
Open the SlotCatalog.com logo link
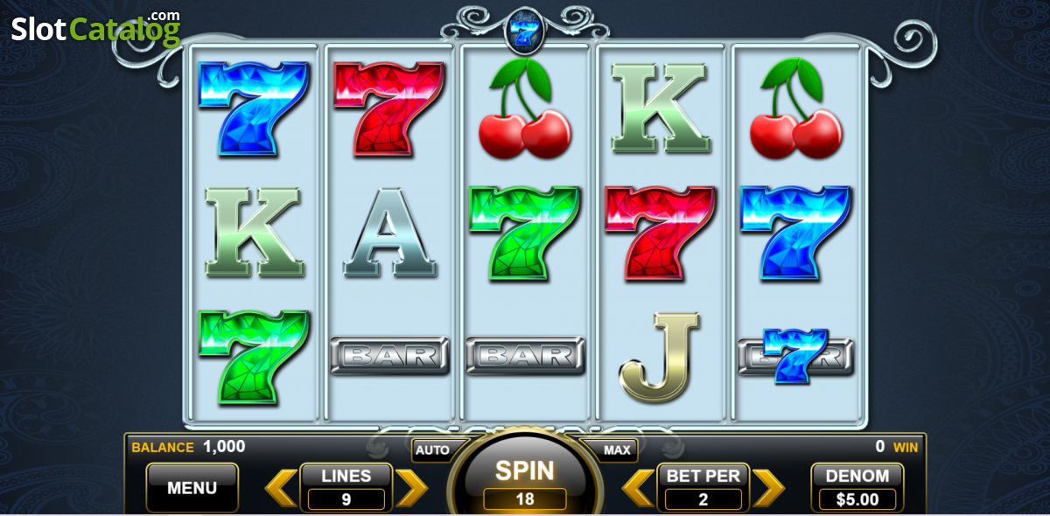coord(96,28)
